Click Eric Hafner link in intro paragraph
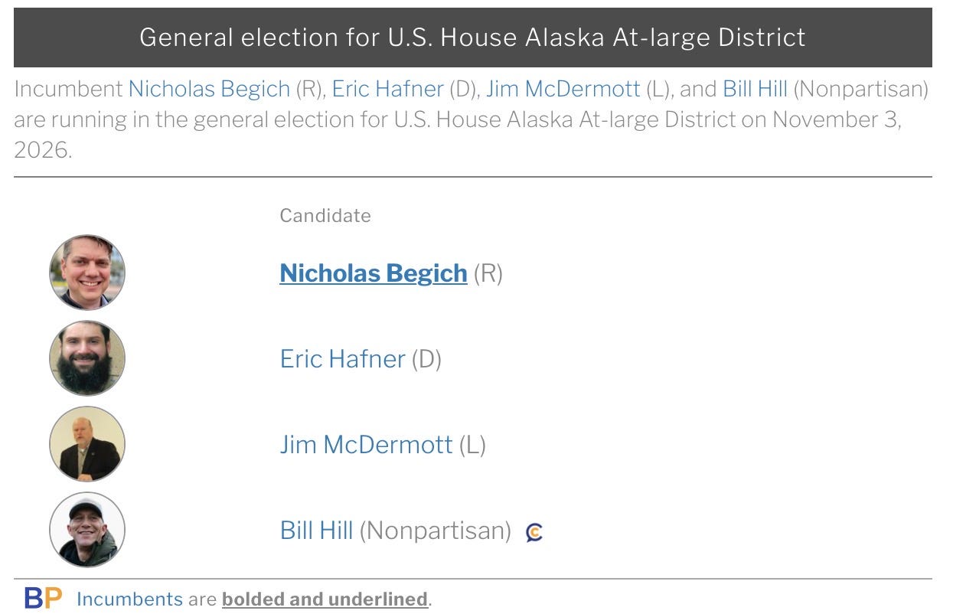The image size is (953, 614). pyautogui.click(x=387, y=89)
